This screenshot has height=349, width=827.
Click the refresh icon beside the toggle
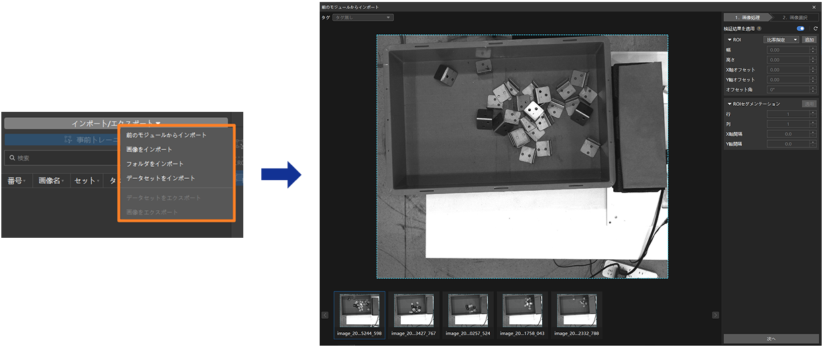tap(816, 29)
